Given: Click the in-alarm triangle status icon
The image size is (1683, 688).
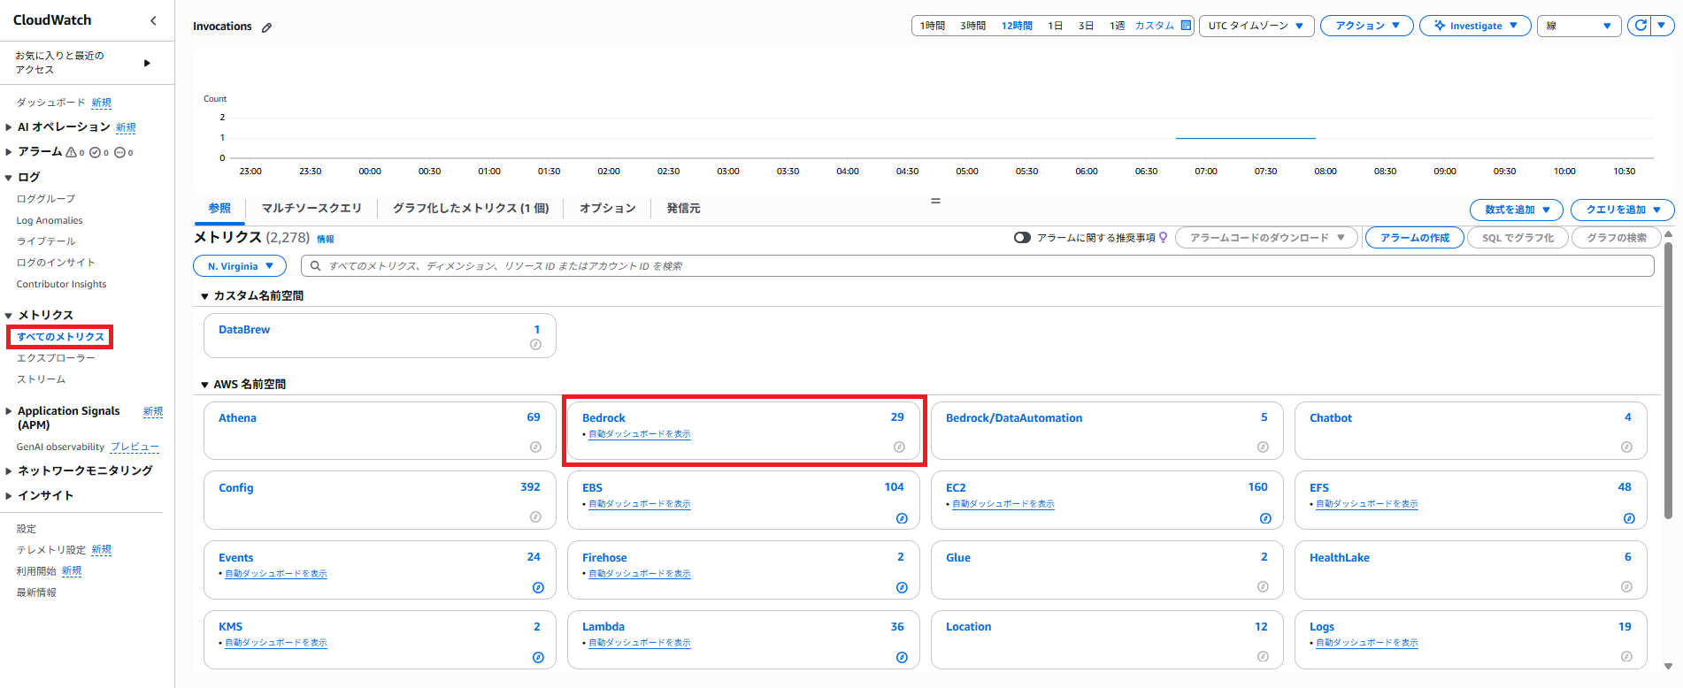Looking at the screenshot, I should coord(71,152).
